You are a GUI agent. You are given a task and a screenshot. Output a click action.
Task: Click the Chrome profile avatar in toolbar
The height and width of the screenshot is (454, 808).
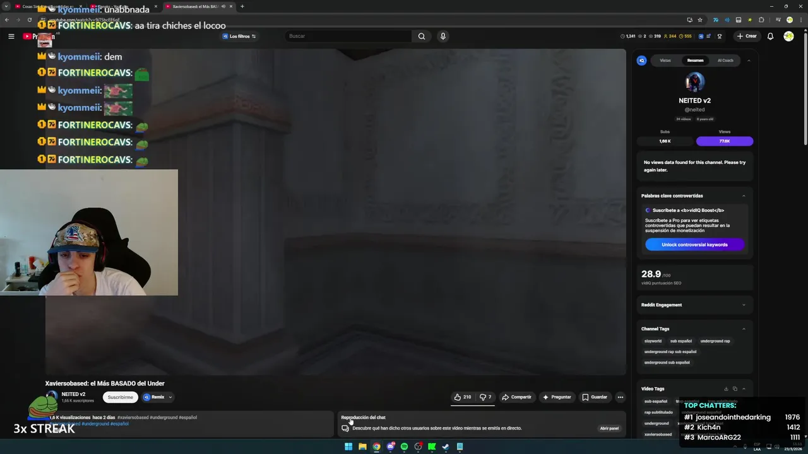(789, 20)
